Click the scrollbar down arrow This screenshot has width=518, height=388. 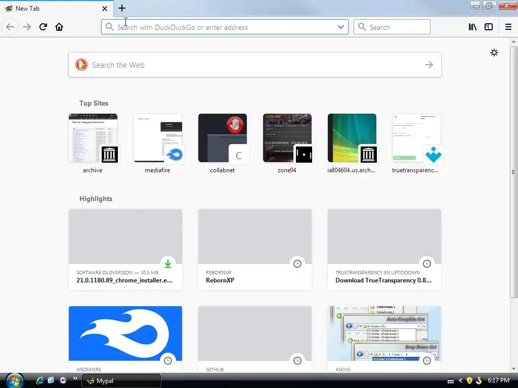513,369
